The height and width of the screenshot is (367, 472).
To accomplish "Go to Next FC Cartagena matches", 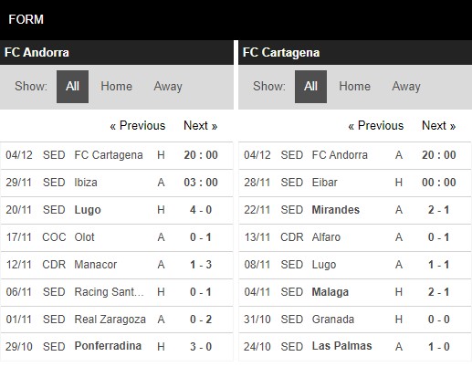I will pos(438,125).
